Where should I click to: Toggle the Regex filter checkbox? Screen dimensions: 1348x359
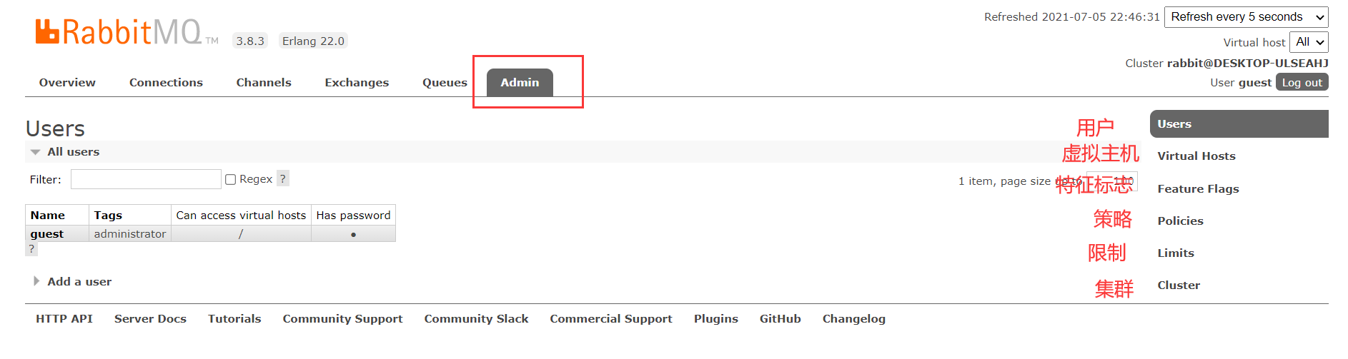click(x=230, y=179)
